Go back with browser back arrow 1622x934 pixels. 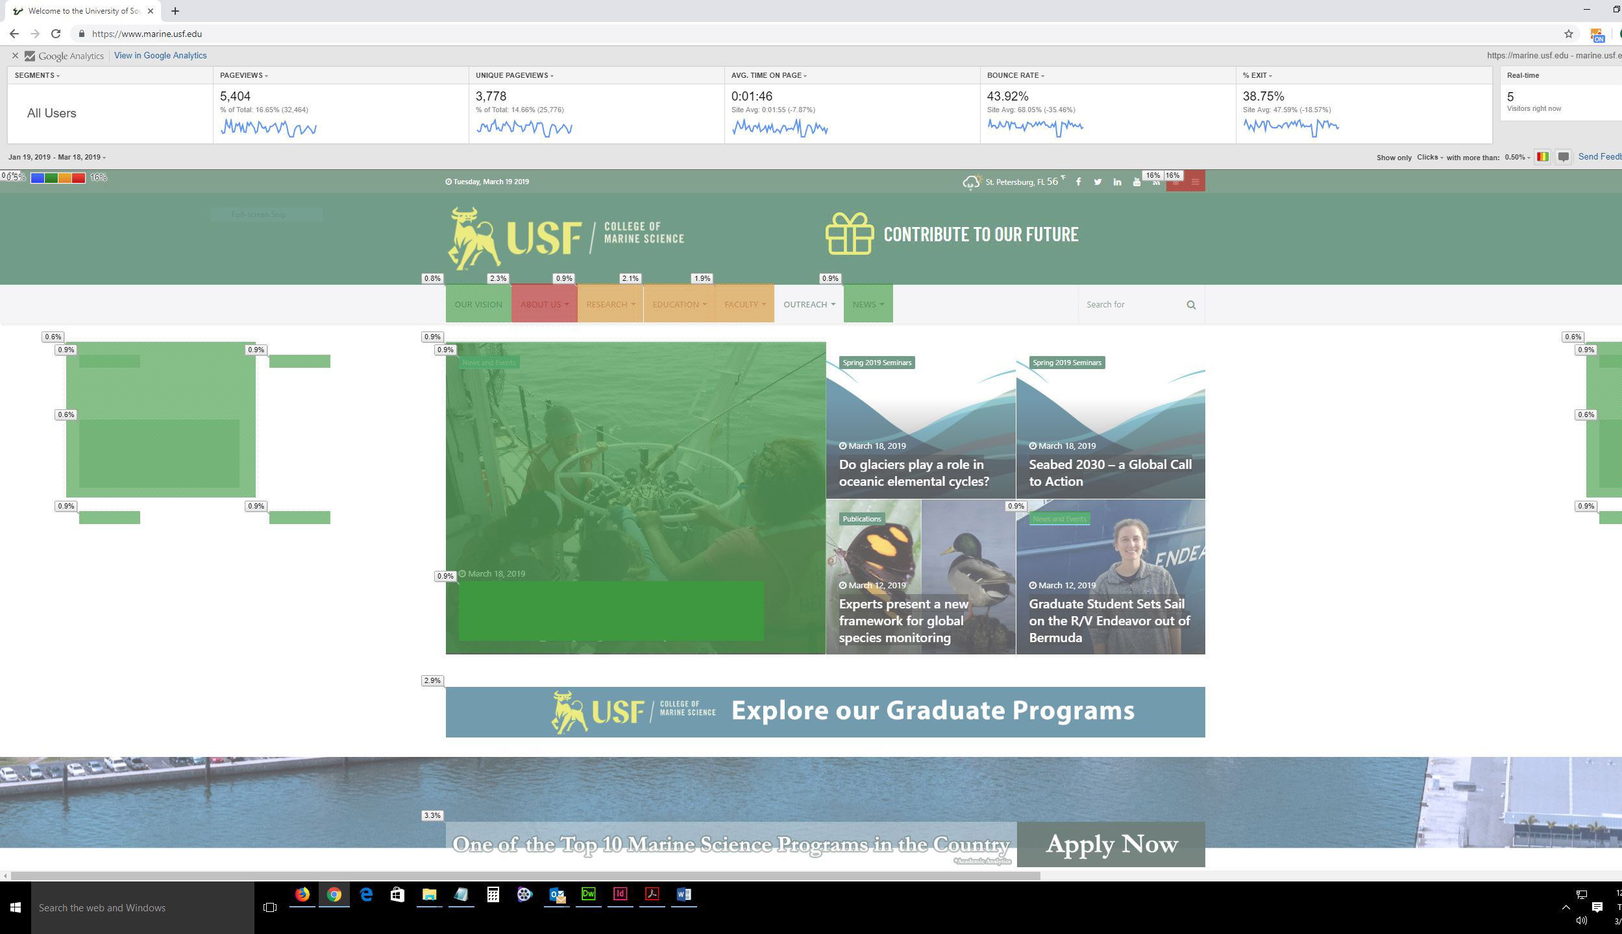click(14, 34)
